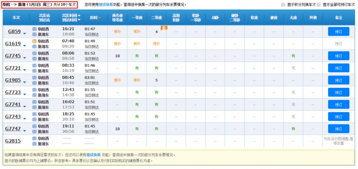Click 过 icon beside G1619 巢湖东
The height and width of the screenshot is (169, 358).
point(34,46)
